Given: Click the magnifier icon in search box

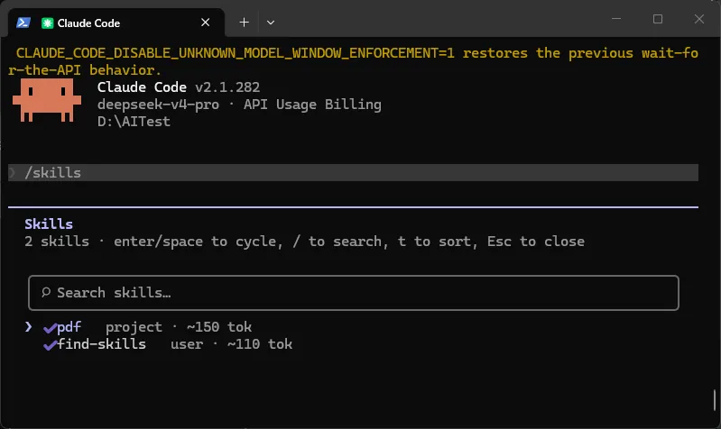Looking at the screenshot, I should pyautogui.click(x=46, y=292).
